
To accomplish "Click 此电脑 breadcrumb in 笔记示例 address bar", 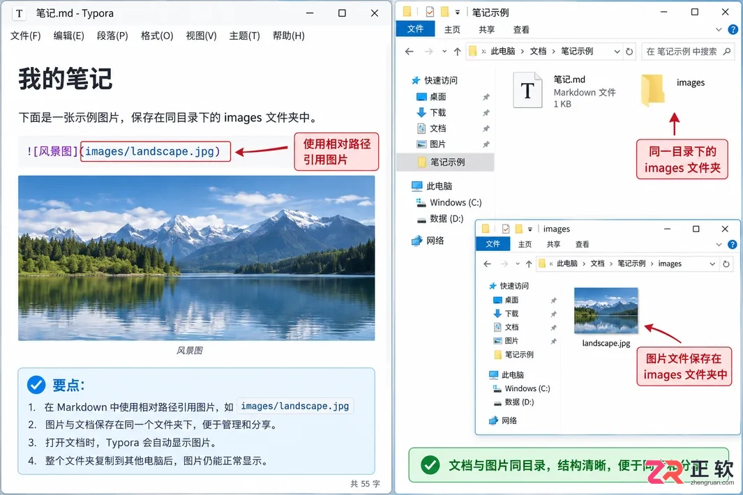I will pyautogui.click(x=503, y=51).
